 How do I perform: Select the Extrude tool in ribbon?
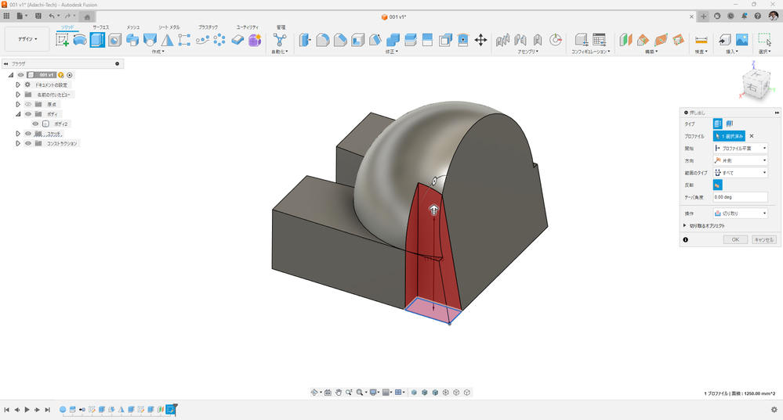click(x=97, y=40)
